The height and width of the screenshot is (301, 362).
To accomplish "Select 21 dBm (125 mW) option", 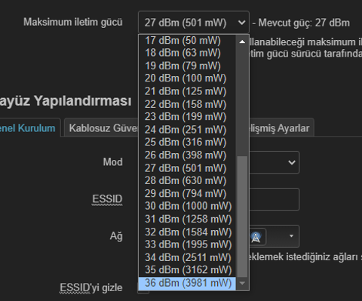I will coord(187,91).
